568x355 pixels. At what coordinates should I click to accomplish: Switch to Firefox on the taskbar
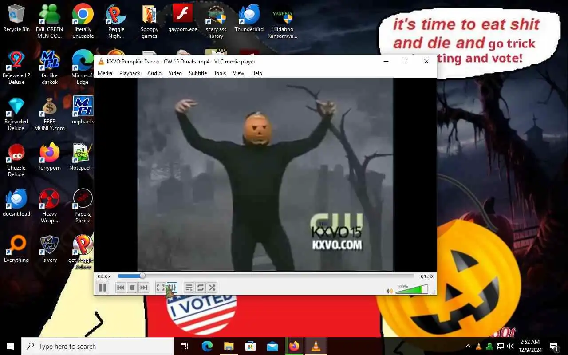point(294,346)
